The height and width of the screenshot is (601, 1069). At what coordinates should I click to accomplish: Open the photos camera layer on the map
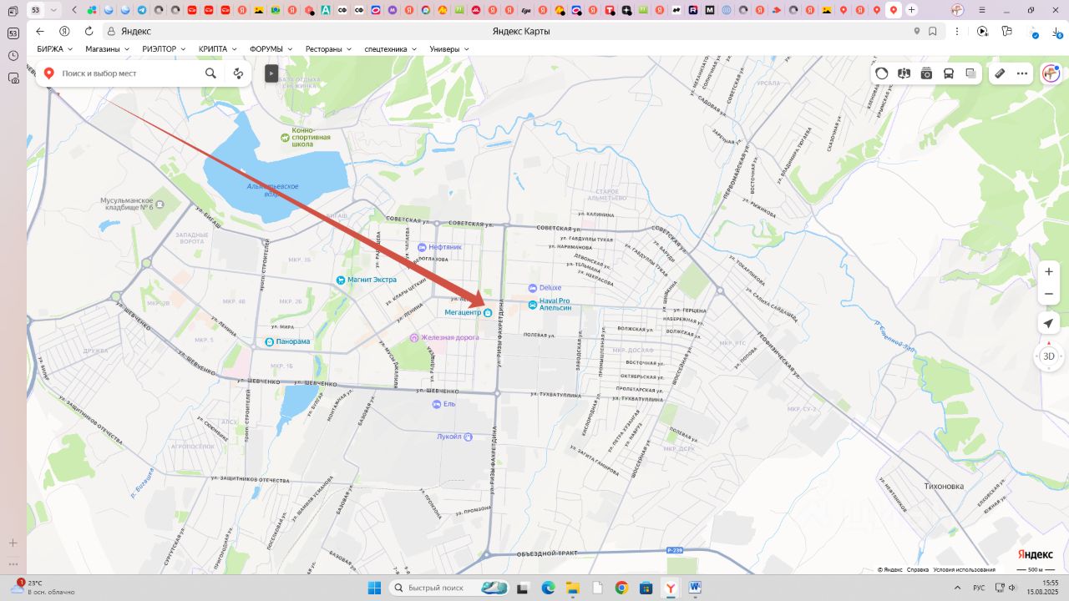pyautogui.click(x=926, y=73)
